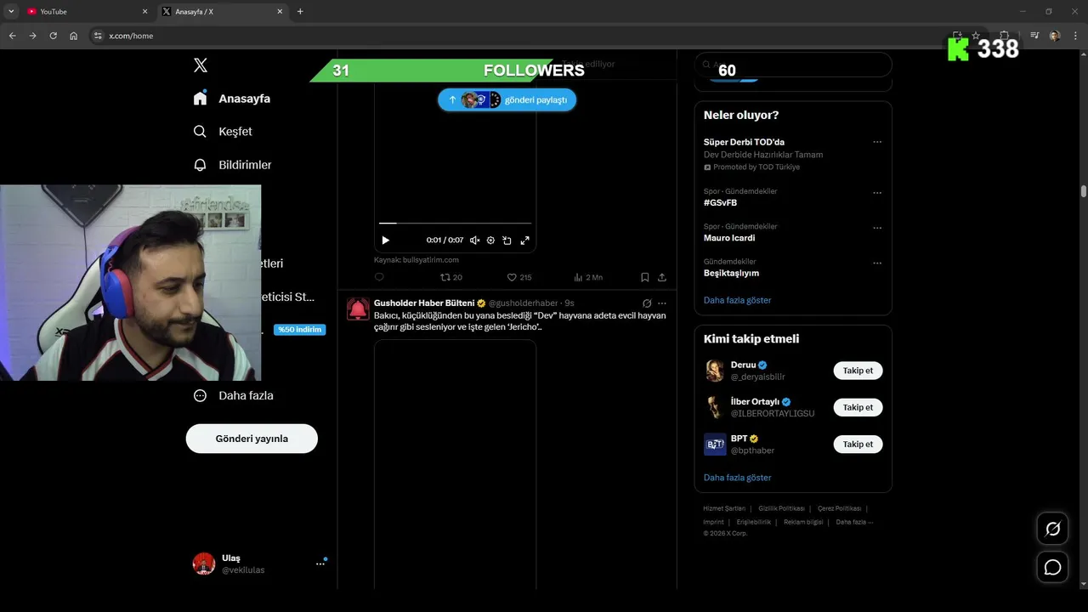Click the Gusholder Haber Bülteni name
Screen dimensions: 1088x612
click(x=424, y=303)
